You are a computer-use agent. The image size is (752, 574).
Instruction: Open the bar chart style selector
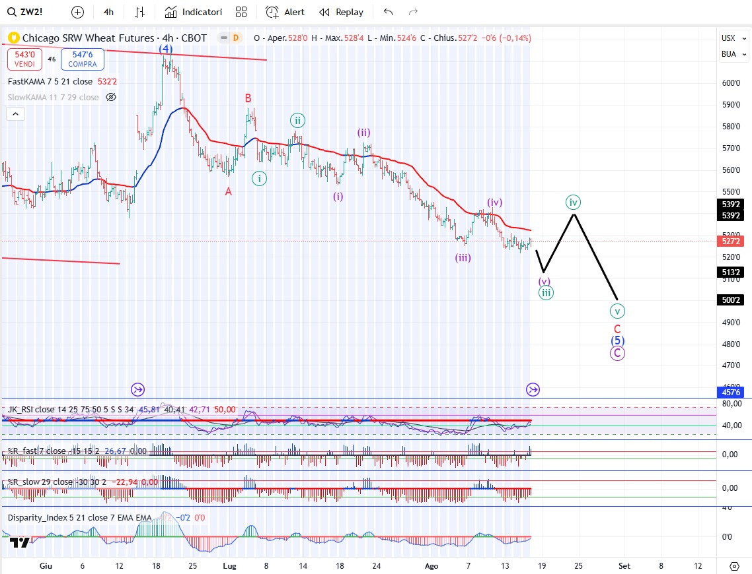click(x=139, y=12)
